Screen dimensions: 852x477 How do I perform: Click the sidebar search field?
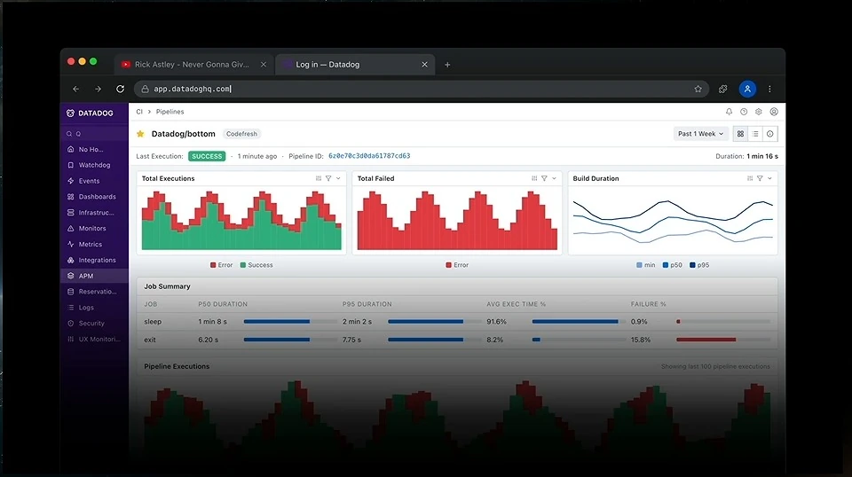click(94, 134)
